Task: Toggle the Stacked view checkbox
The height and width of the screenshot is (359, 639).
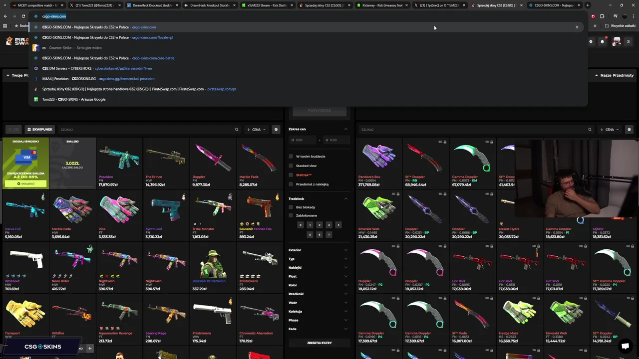Action: [x=291, y=166]
